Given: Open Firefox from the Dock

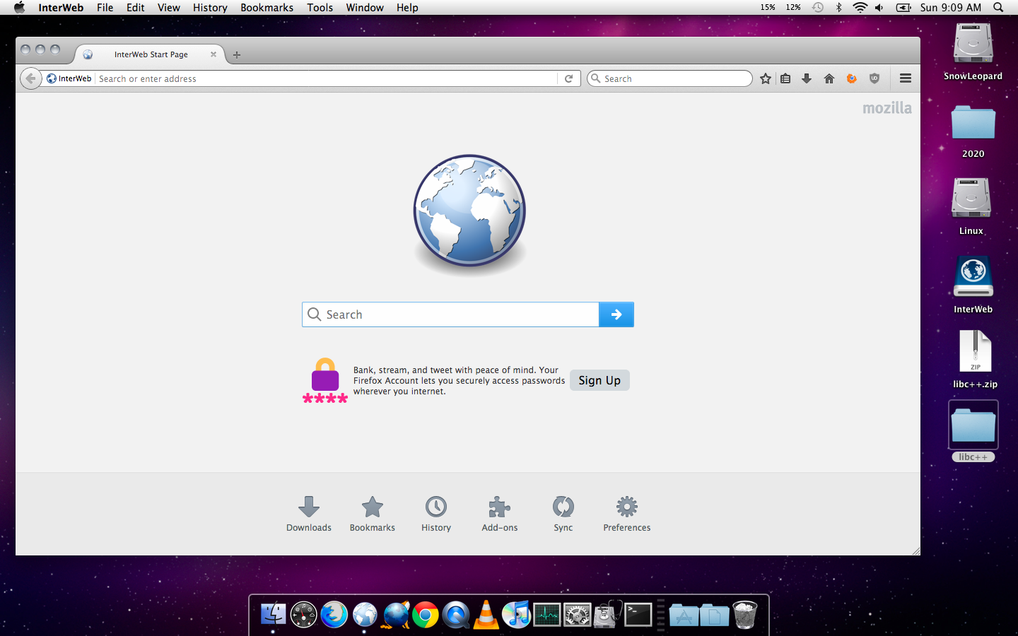Looking at the screenshot, I should pyautogui.click(x=334, y=615).
